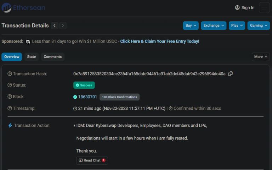This screenshot has height=170, width=272.
Task: Open the hamburger navigation menu
Action: pyautogui.click(x=264, y=8)
